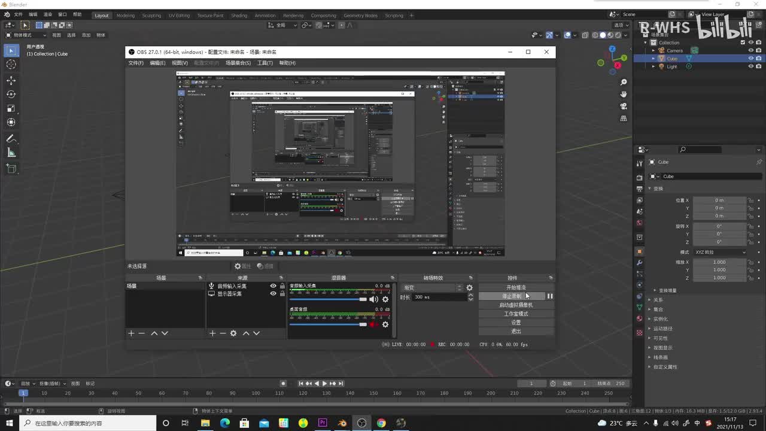Toggle lock on 音频输入采集 source

click(x=282, y=286)
